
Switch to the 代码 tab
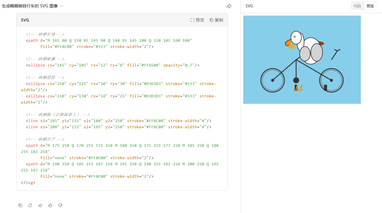357,6
